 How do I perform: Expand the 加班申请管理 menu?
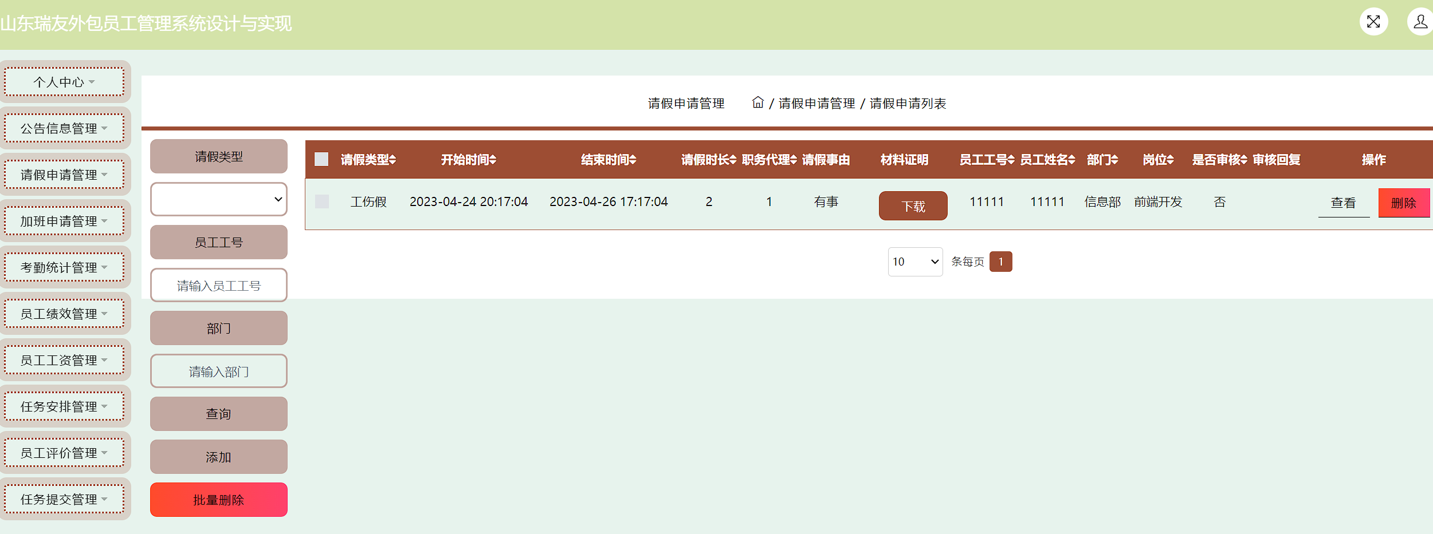point(64,221)
